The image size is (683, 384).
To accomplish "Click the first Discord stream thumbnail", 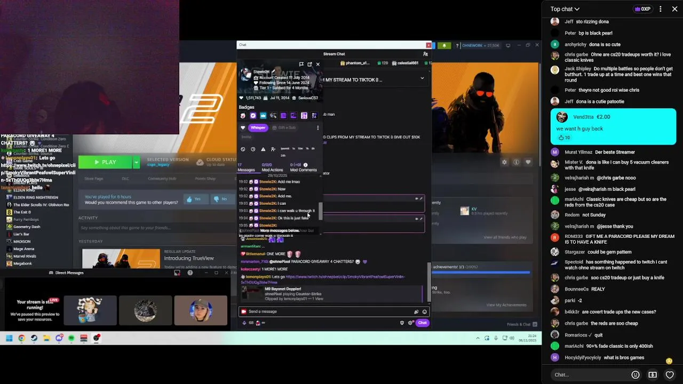I will coord(90,310).
